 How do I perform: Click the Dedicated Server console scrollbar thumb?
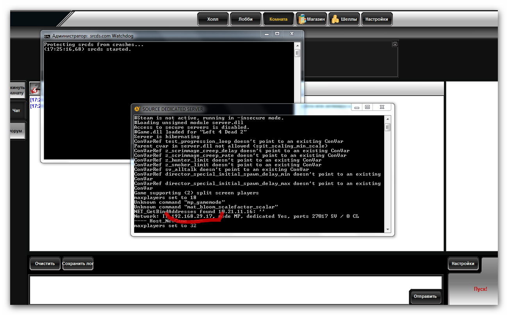pos(387,127)
